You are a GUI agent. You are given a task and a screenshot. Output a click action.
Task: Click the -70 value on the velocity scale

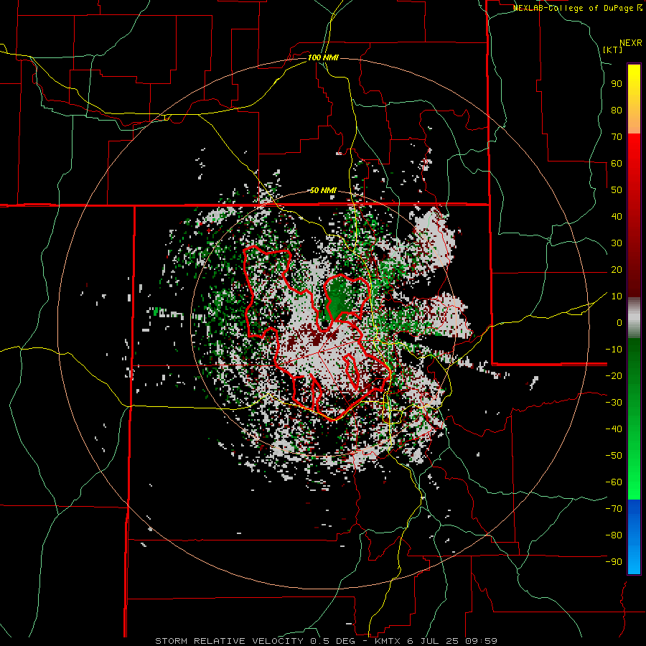click(x=614, y=509)
